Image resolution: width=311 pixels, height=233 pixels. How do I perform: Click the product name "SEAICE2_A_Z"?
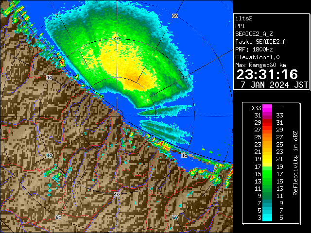(x=254, y=34)
